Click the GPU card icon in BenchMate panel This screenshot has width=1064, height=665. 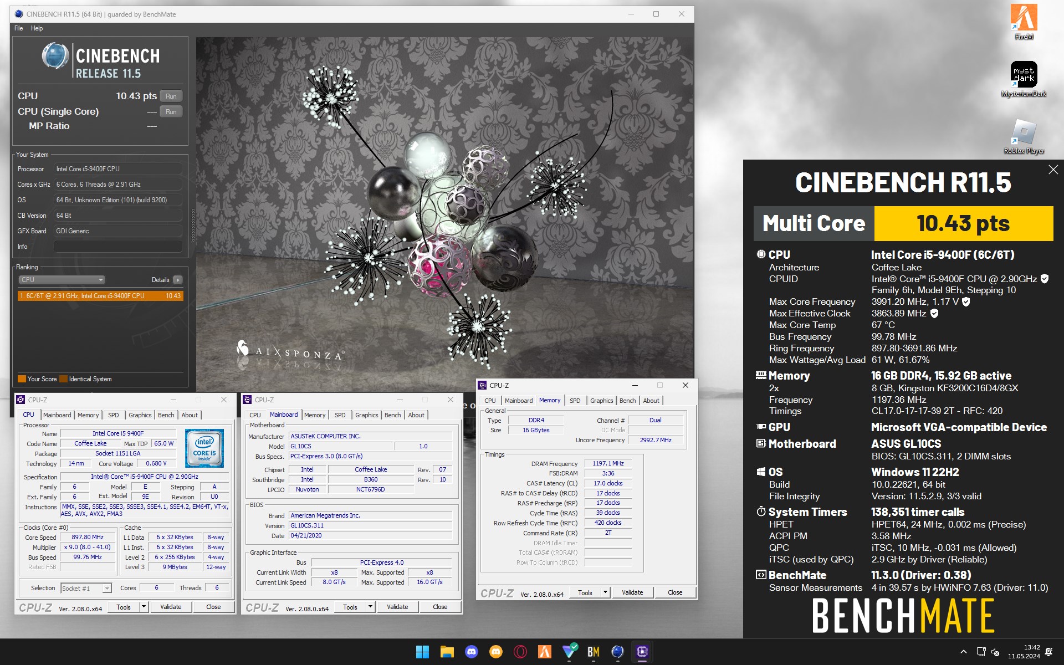(761, 427)
